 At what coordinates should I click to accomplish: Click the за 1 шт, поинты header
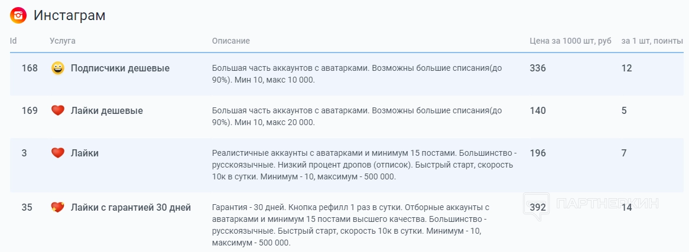pyautogui.click(x=652, y=41)
